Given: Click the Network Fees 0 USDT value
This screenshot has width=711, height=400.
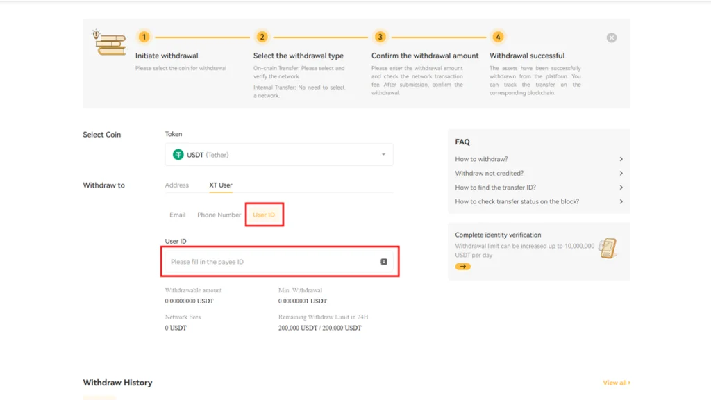Looking at the screenshot, I should tap(176, 328).
